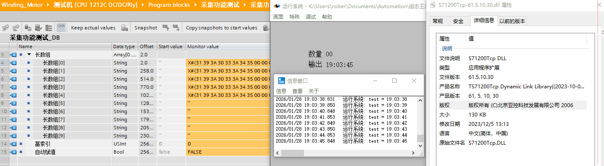Click the 信息窗口 title bar icon
This screenshot has height=166, width=604.
click(282, 81)
